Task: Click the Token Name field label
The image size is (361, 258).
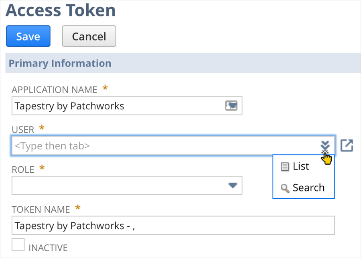Action: click(x=41, y=210)
